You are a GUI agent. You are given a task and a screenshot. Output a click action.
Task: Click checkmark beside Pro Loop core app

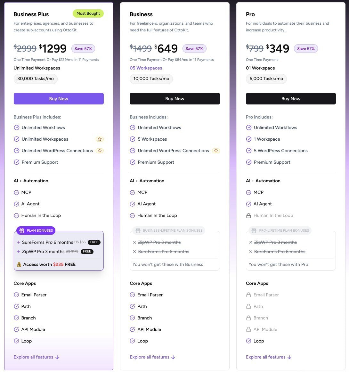248,341
